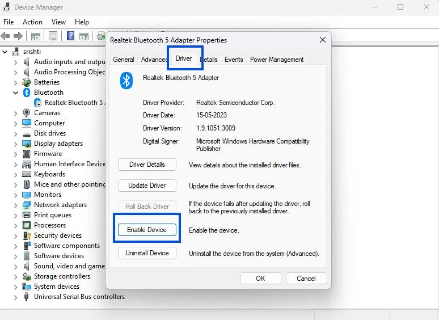
Task: Click Cancel in the properties dialog
Action: click(x=306, y=278)
